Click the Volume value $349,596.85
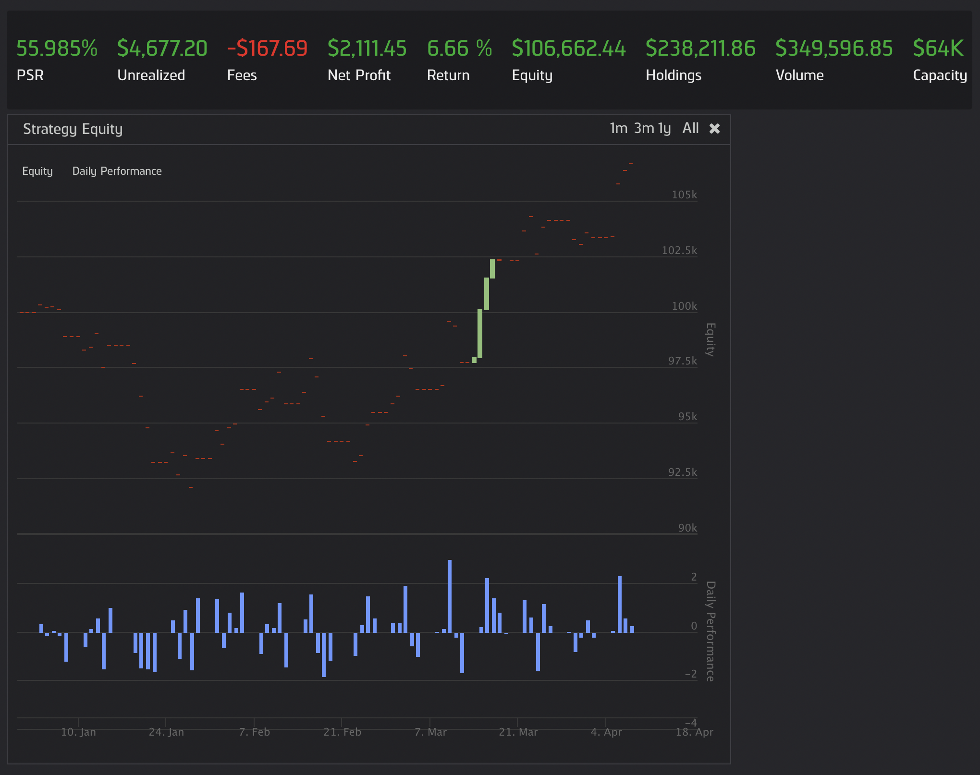This screenshot has height=775, width=980. coord(834,48)
